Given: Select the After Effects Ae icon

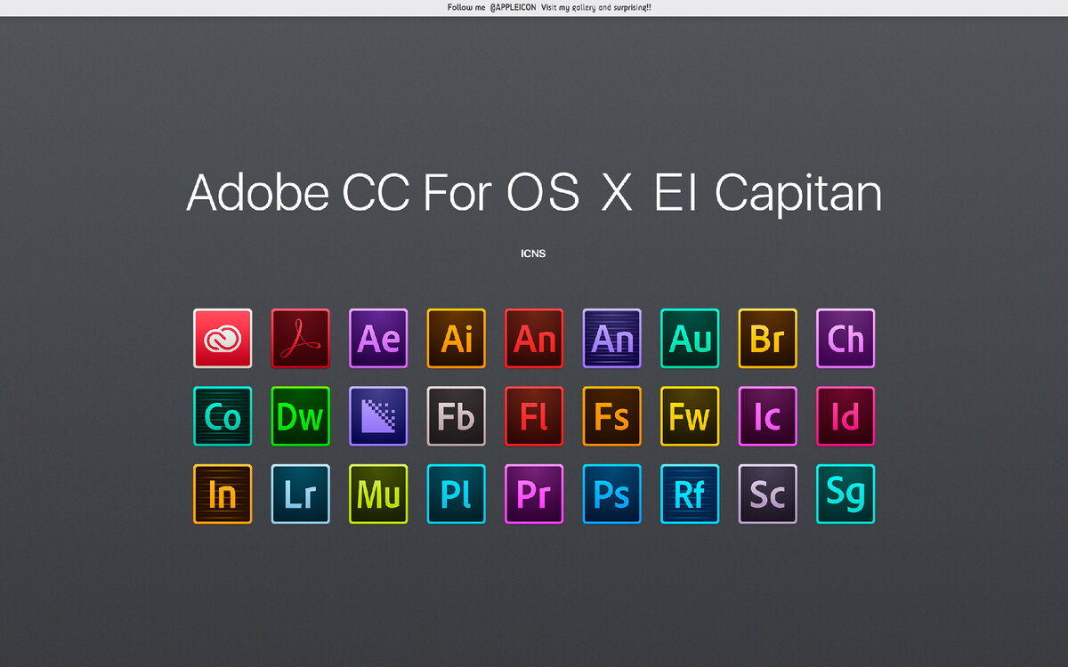Looking at the screenshot, I should click(378, 338).
